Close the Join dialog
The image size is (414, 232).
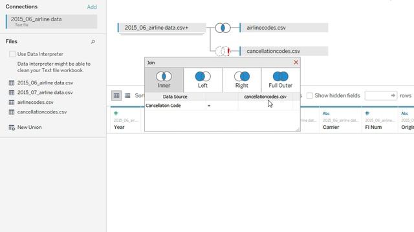tap(296, 63)
